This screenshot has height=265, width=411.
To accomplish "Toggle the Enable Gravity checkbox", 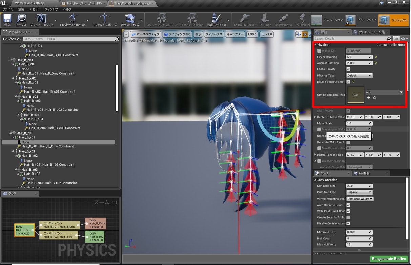I will [x=348, y=69].
